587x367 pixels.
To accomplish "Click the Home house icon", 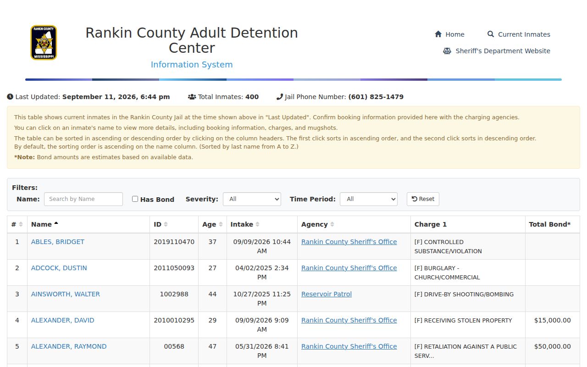I will coord(438,34).
